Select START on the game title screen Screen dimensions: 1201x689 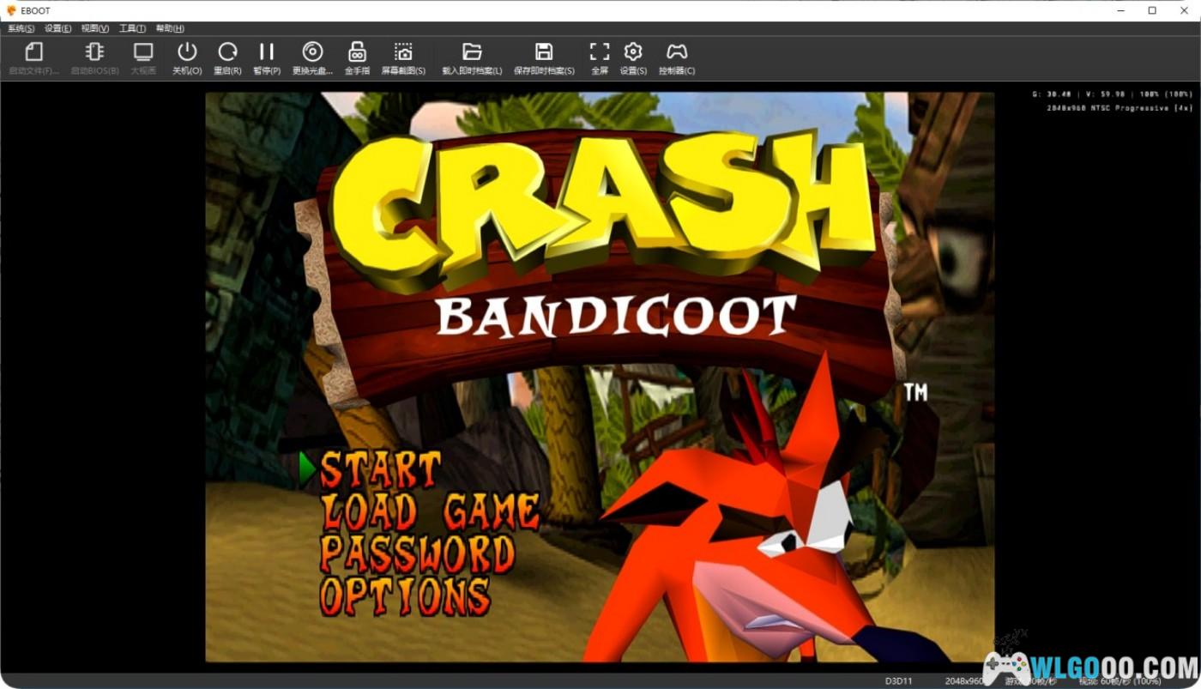[x=380, y=470]
